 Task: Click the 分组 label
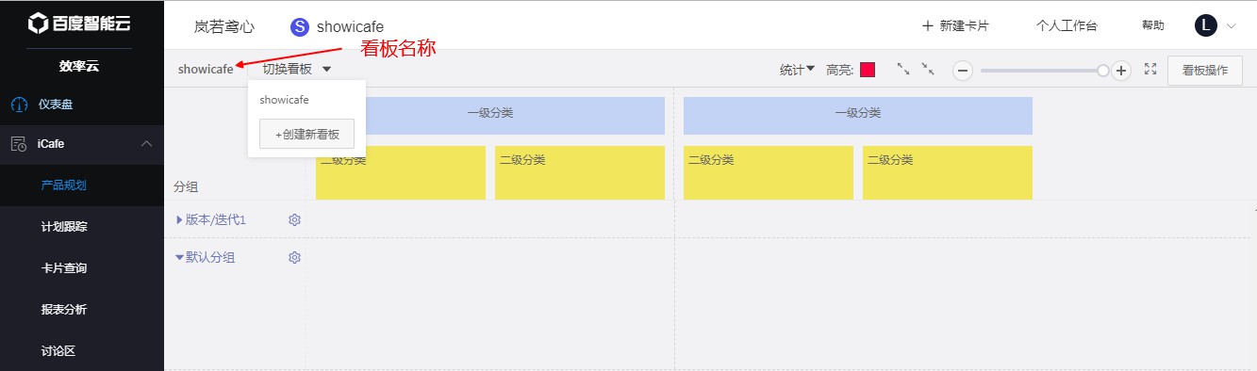(186, 186)
